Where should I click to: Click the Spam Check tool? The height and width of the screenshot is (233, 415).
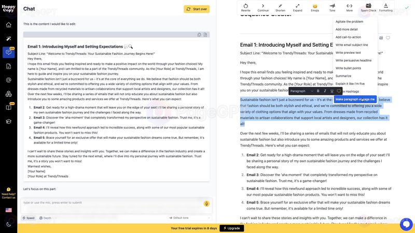coord(368,8)
